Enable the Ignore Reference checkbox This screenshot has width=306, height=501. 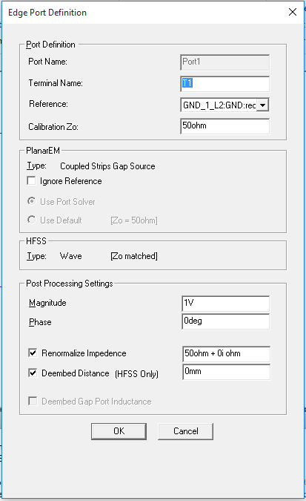31,181
